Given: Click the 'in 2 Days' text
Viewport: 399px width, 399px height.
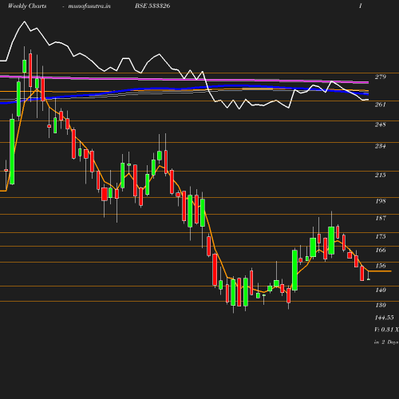Looking at the screenshot, I should point(386,342).
